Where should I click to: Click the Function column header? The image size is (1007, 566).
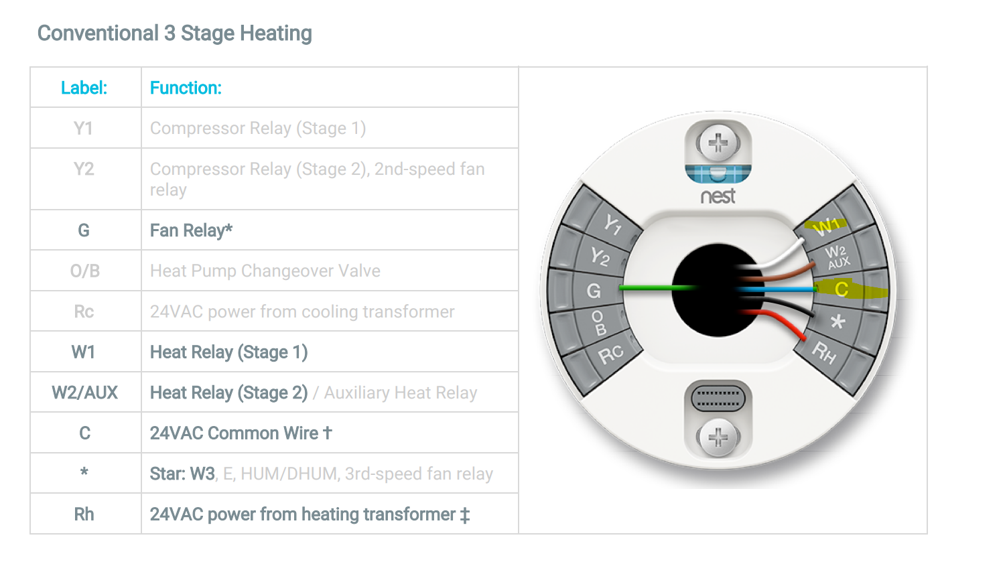tap(186, 88)
